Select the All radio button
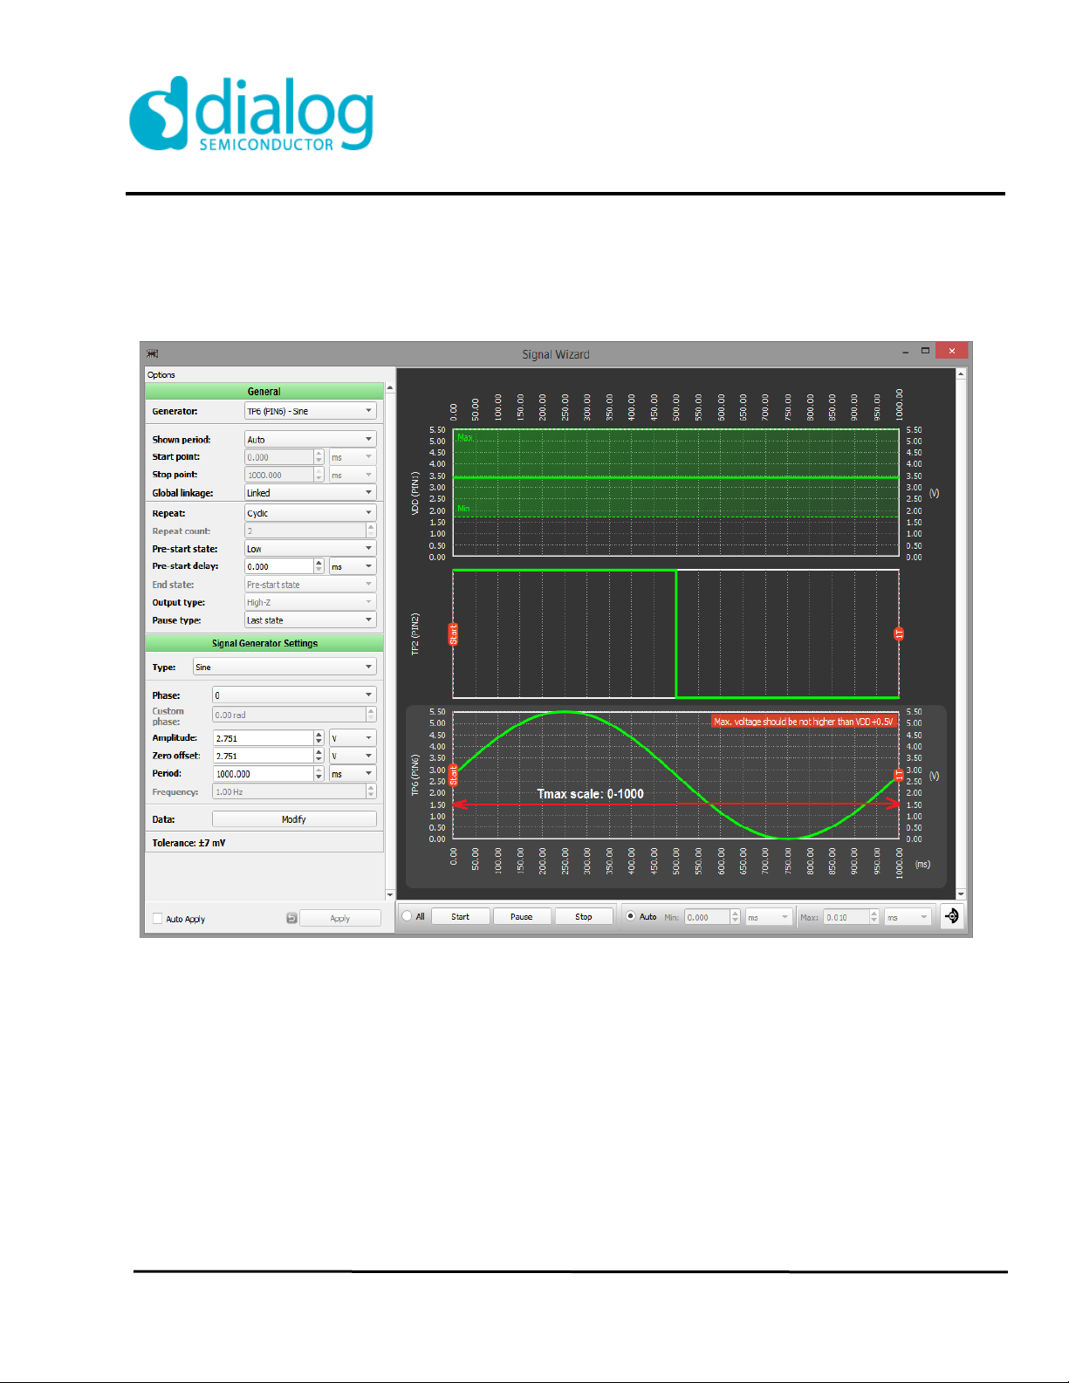The image size is (1069, 1383). tap(407, 916)
